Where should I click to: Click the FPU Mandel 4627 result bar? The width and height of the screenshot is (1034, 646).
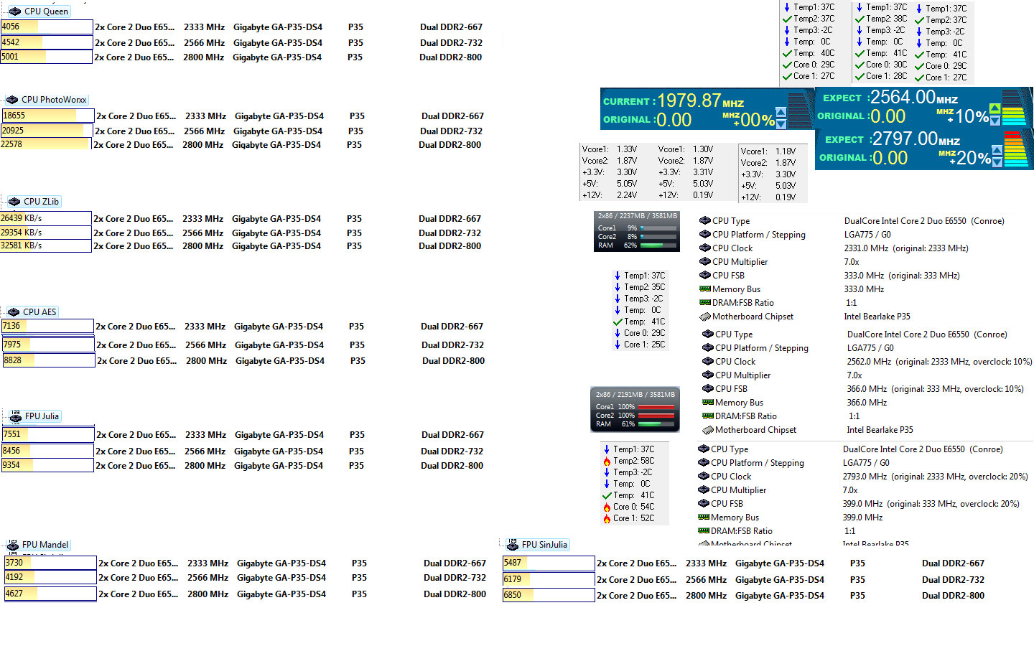tap(50, 594)
